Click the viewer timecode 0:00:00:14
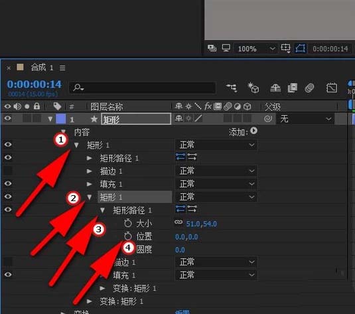 point(330,48)
